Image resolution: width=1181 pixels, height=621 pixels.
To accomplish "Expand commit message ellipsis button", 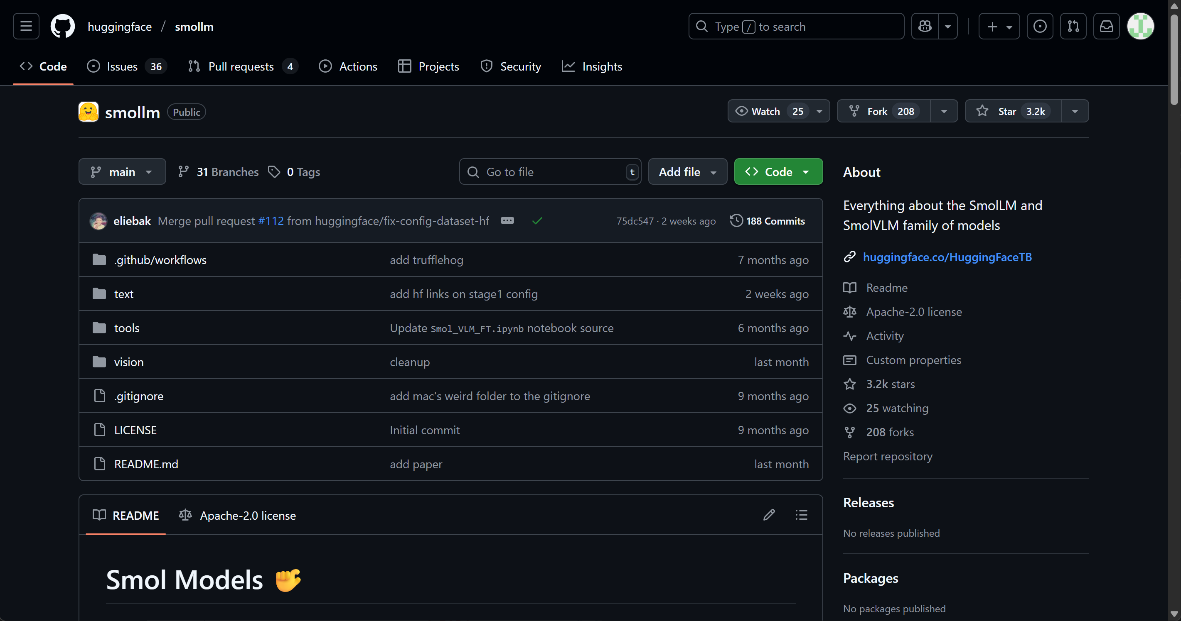I will [x=507, y=221].
